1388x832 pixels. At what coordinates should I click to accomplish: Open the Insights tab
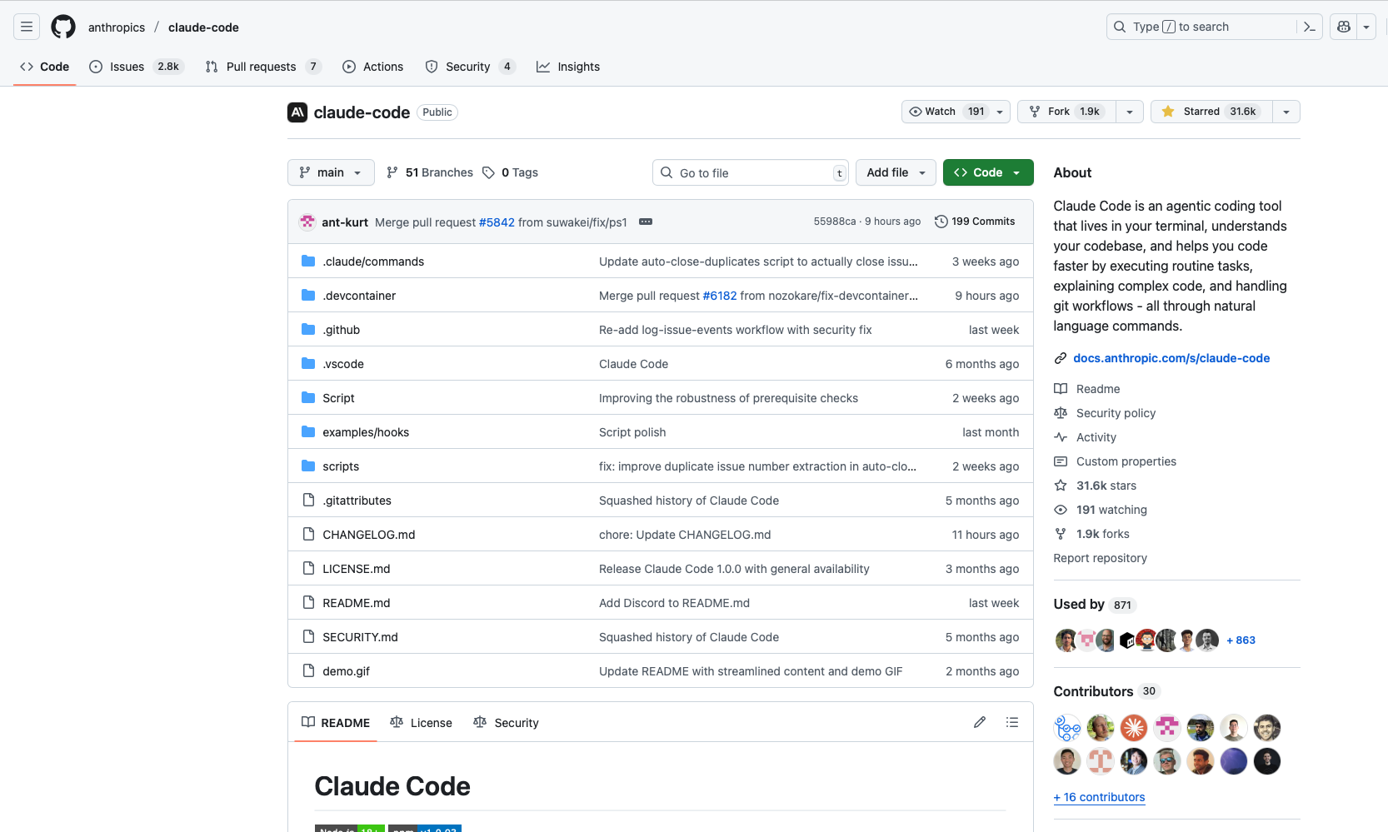(x=568, y=67)
